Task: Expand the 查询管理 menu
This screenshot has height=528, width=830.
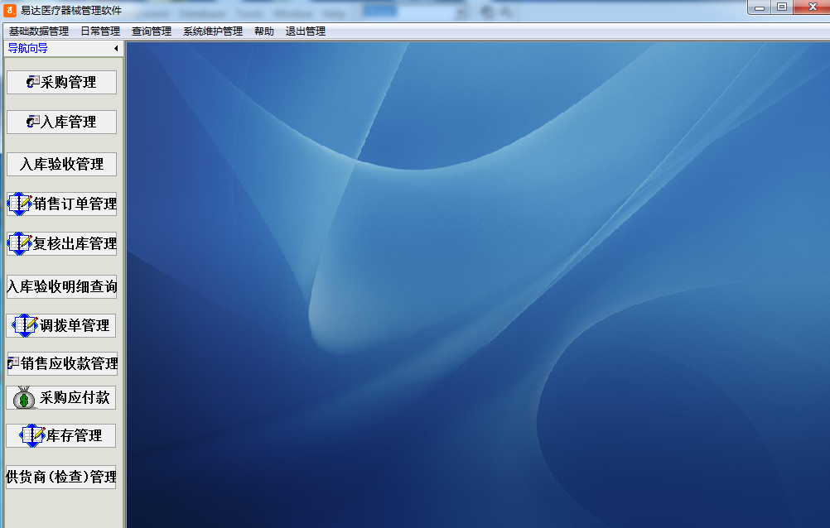Action: click(x=152, y=31)
